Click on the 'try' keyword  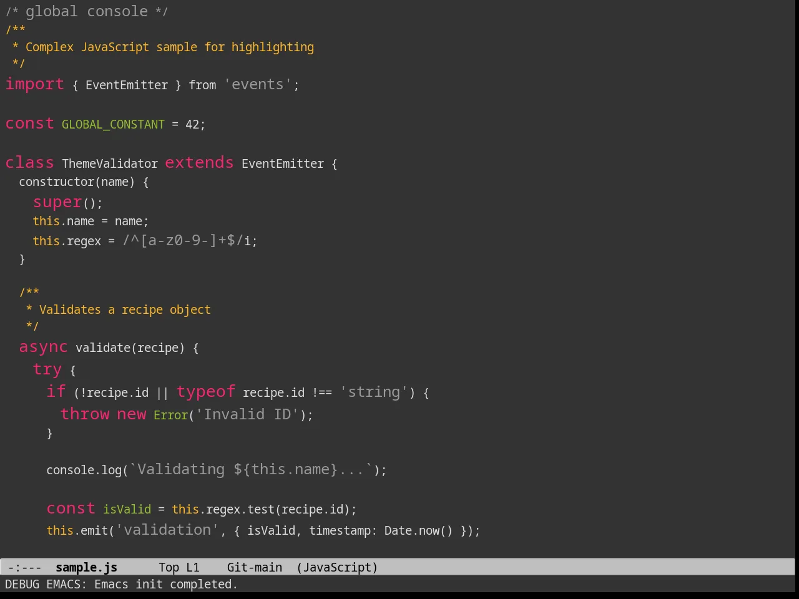pyautogui.click(x=47, y=369)
